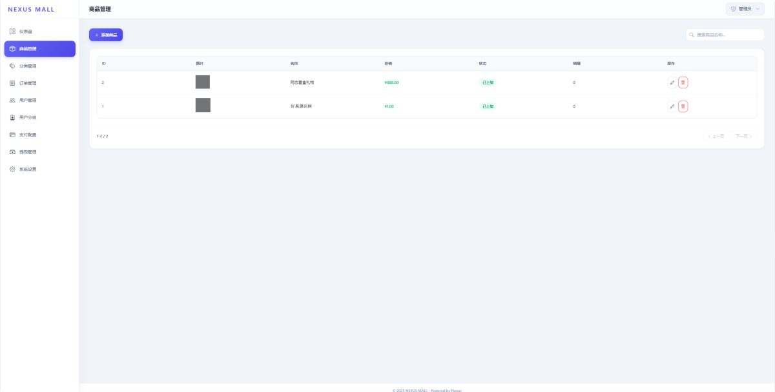Click the tag icon for 分类管理
The width and height of the screenshot is (775, 392).
coord(12,66)
